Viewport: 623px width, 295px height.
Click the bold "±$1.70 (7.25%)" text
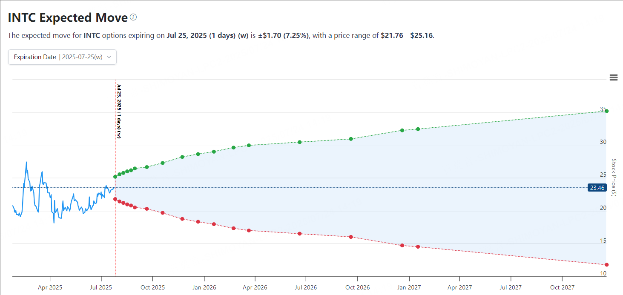pyautogui.click(x=284, y=36)
